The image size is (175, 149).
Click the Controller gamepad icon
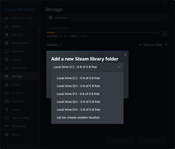tap(6, 101)
